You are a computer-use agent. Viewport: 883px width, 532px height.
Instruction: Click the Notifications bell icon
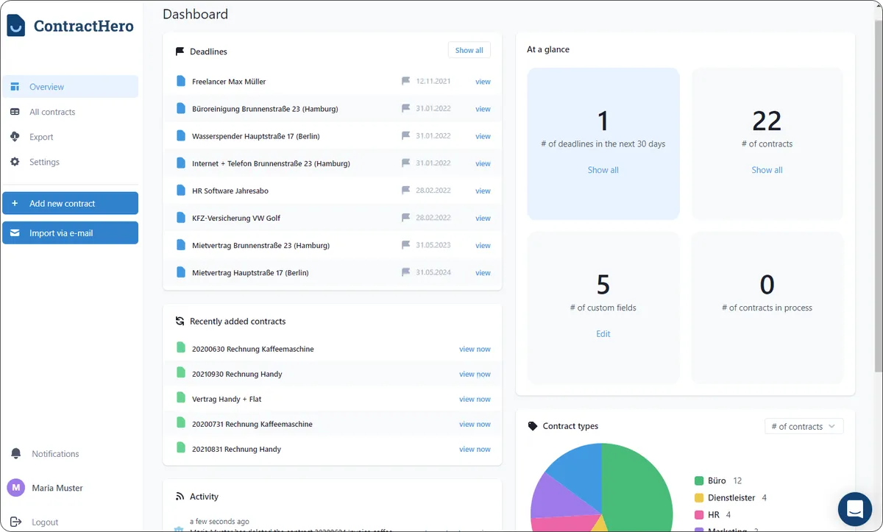point(15,454)
